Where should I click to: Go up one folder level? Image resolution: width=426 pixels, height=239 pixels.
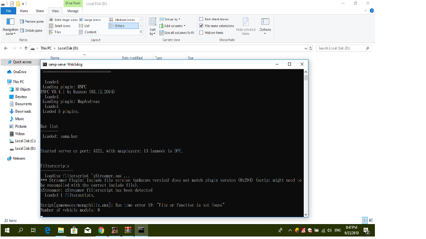point(26,48)
